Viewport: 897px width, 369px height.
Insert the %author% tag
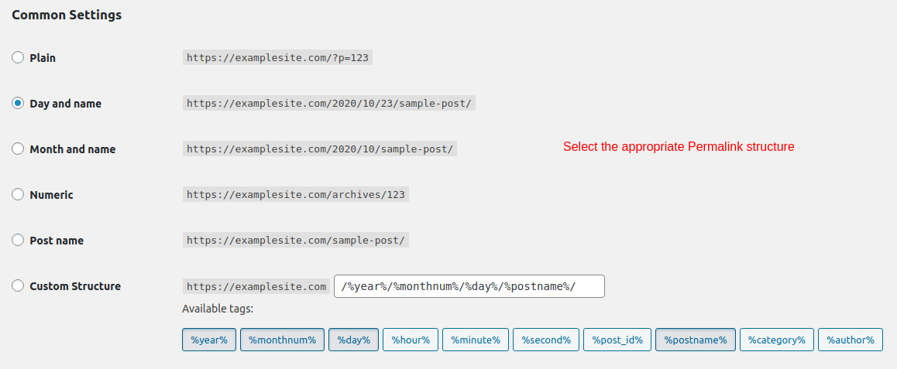click(850, 340)
